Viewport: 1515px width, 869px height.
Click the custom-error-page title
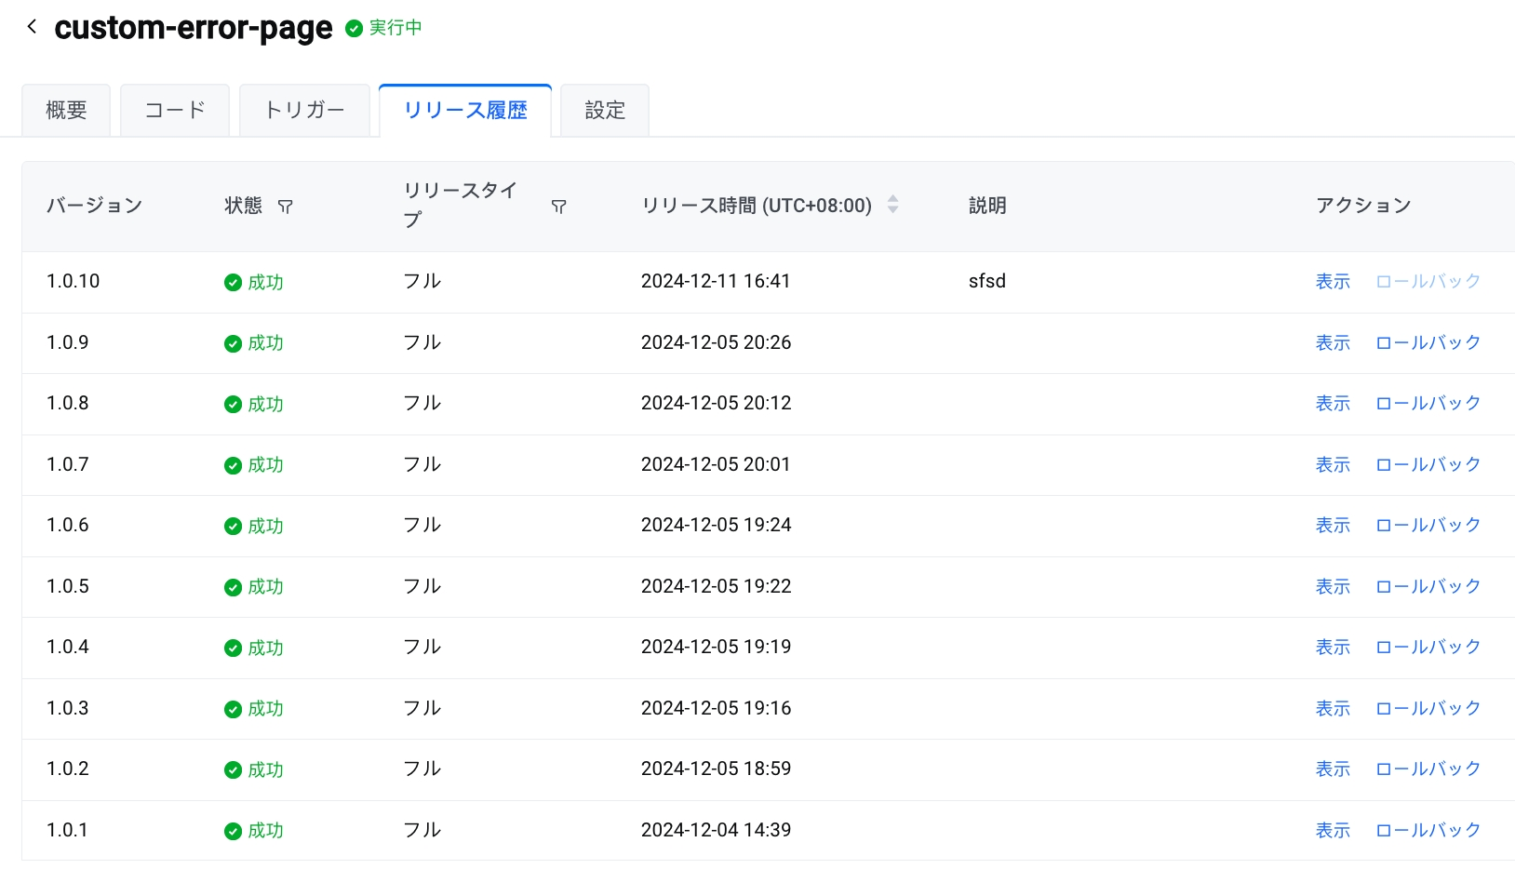(194, 29)
